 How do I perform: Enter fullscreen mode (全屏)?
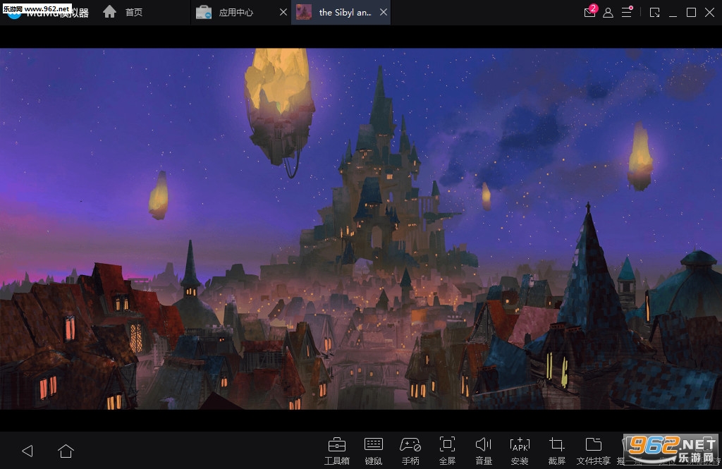click(x=447, y=449)
